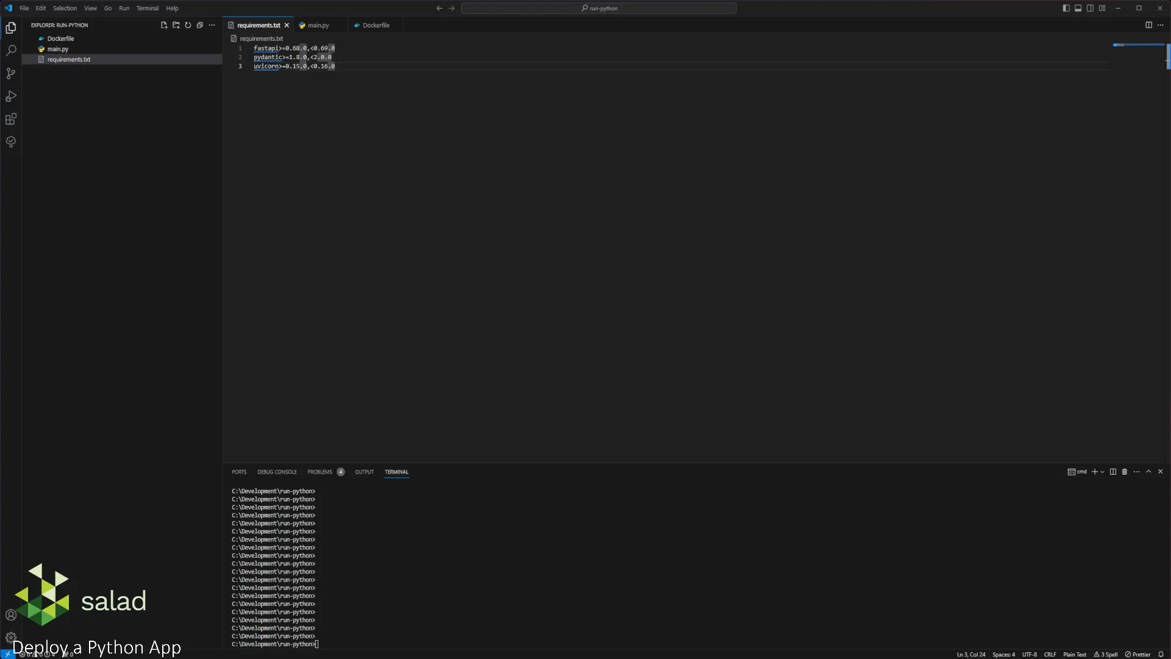Viewport: 1171px width, 659px height.
Task: Open Source Control view
Action: pyautogui.click(x=11, y=73)
